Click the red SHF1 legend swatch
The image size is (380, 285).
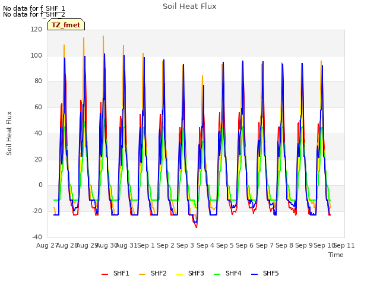click(104, 274)
